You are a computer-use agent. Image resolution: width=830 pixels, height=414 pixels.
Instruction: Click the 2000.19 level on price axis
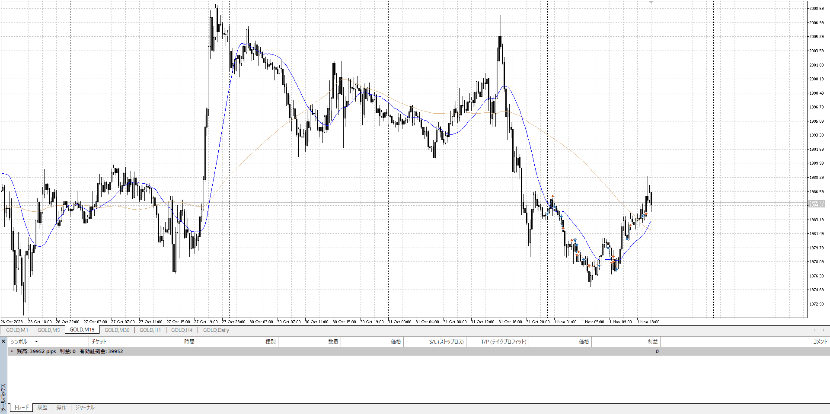(x=816, y=79)
